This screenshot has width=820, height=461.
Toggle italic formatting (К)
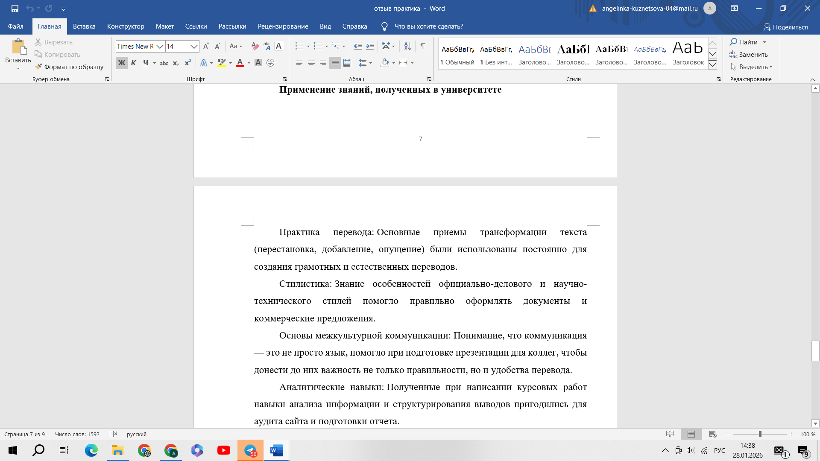pyautogui.click(x=134, y=63)
